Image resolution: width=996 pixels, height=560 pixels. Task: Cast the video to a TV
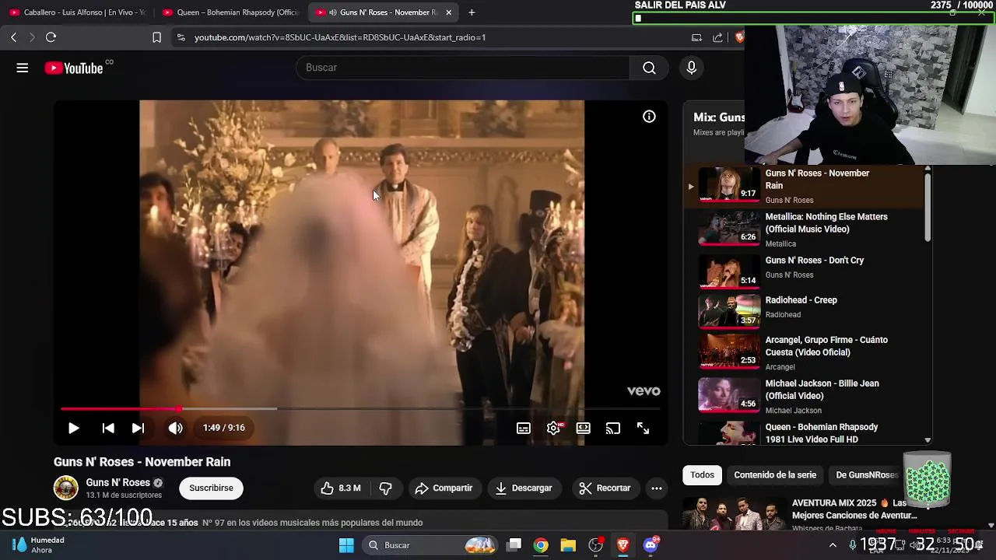613,428
